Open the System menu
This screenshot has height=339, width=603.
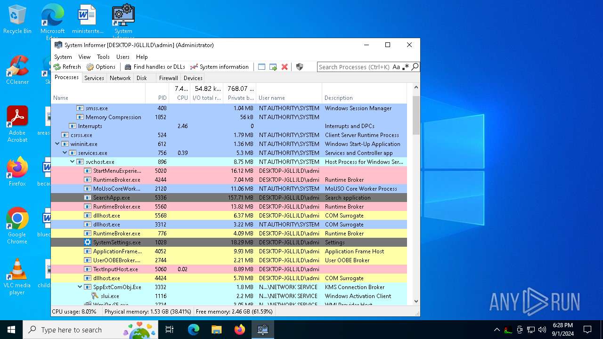tap(63, 57)
